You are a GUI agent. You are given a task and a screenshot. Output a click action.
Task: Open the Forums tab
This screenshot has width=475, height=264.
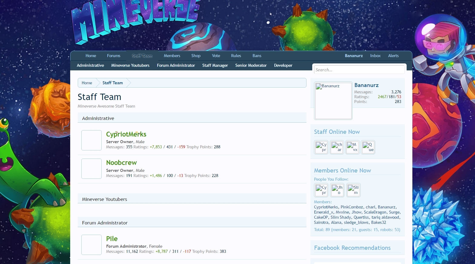coord(113,56)
